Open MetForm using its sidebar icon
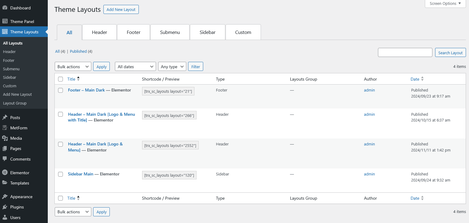This screenshot has height=223, width=469. click(5, 128)
